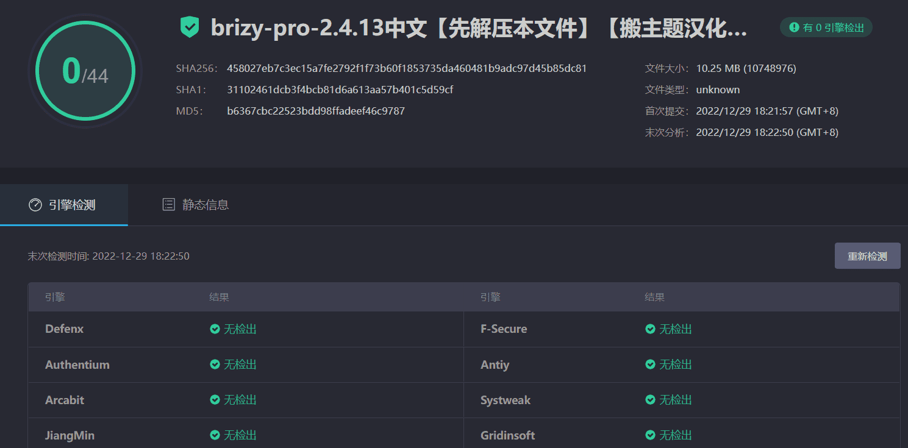Click the green check icon for JiangMin
The image size is (908, 448).
click(x=215, y=435)
